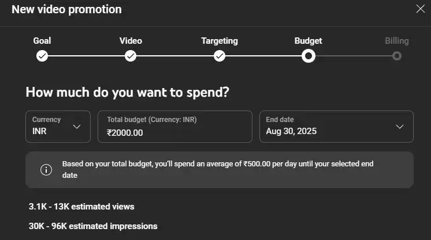Select the Budget step label
This screenshot has width=431, height=240.
tap(309, 41)
